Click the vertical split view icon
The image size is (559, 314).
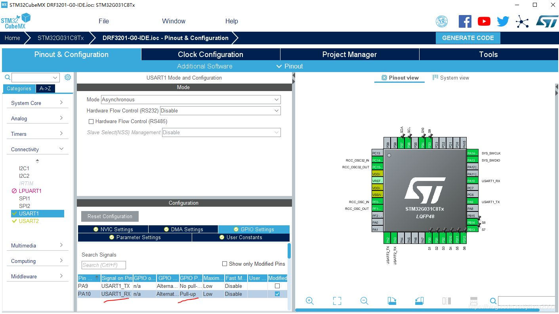click(446, 301)
